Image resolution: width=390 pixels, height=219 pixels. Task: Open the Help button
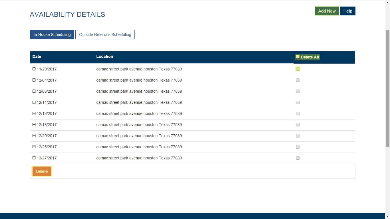(347, 11)
